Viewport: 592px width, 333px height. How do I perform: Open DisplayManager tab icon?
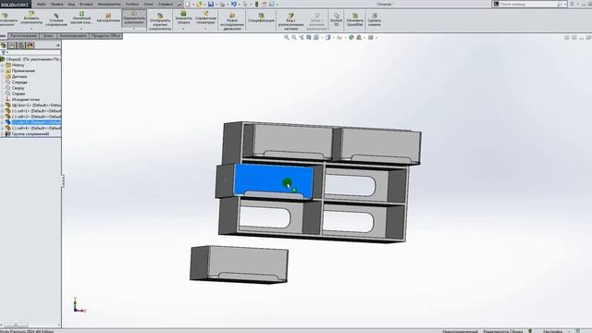click(31, 45)
